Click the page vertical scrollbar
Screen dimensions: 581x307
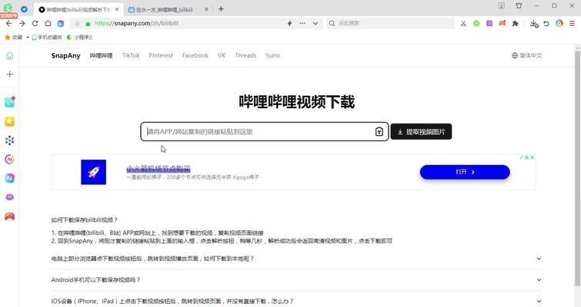[x=577, y=168]
